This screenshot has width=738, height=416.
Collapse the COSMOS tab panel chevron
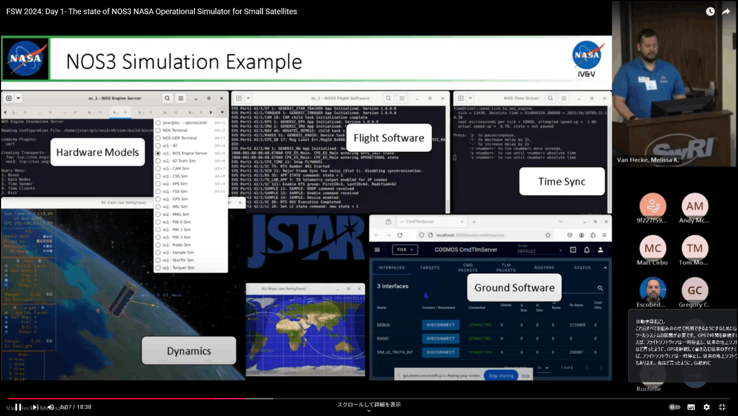[605, 268]
